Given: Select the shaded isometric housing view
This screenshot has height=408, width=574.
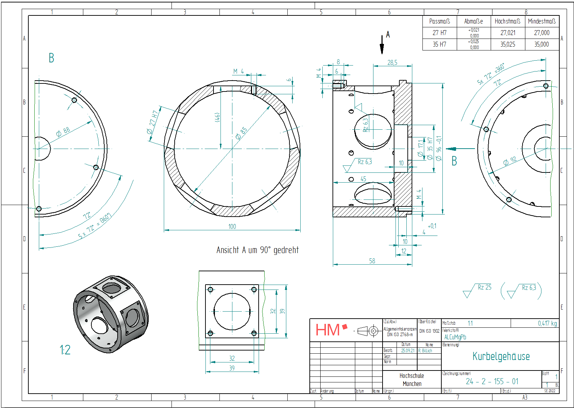Looking at the screenshot, I should [x=110, y=314].
